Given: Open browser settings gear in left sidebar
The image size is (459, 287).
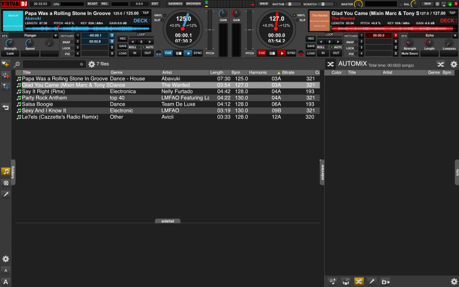Looking at the screenshot, I should 6,259.
